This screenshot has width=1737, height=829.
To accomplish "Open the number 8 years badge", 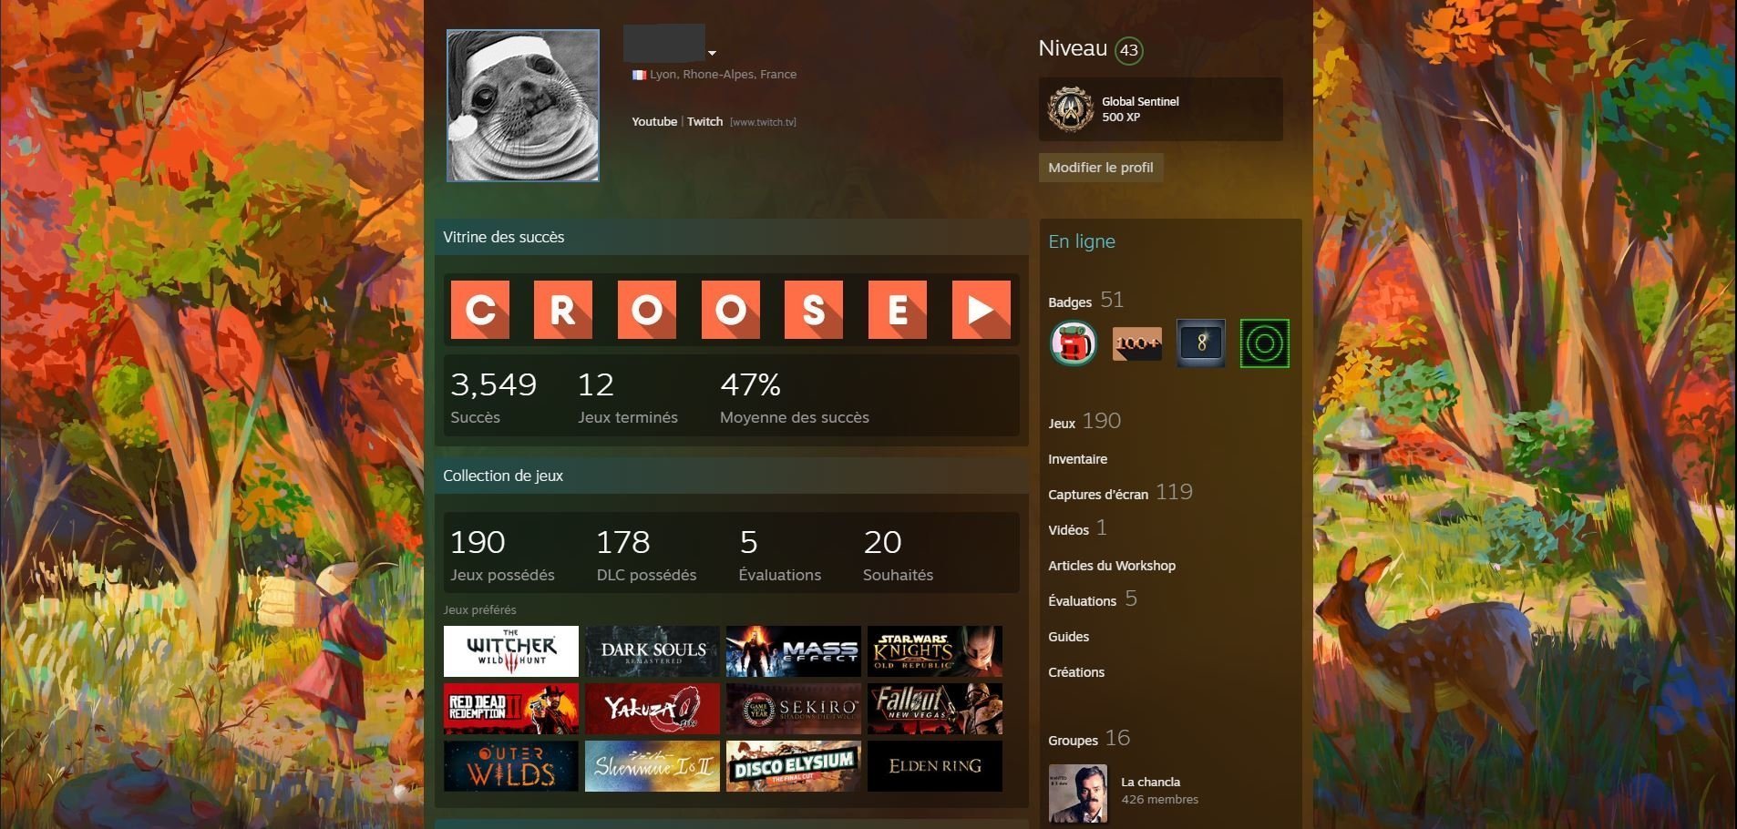I will pyautogui.click(x=1201, y=343).
